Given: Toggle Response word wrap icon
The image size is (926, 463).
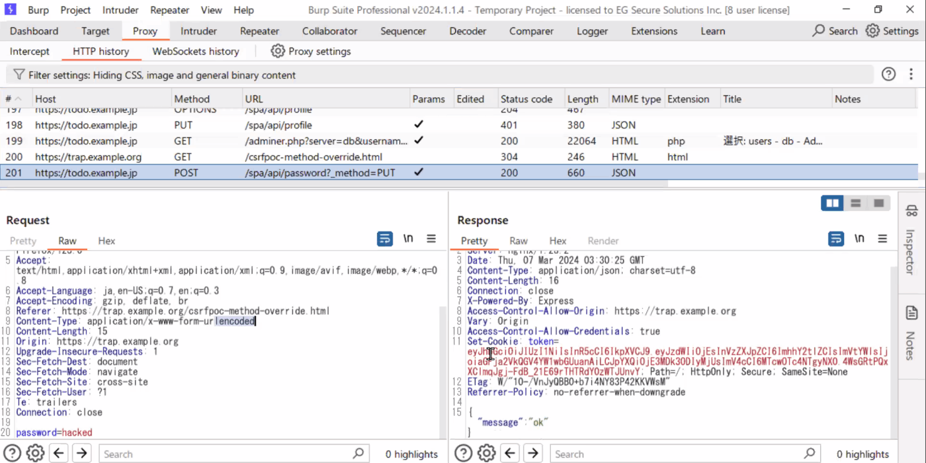Looking at the screenshot, I should tap(836, 239).
